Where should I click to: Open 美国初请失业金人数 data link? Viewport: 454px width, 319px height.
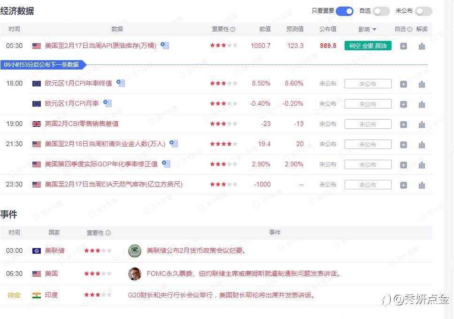click(x=105, y=144)
